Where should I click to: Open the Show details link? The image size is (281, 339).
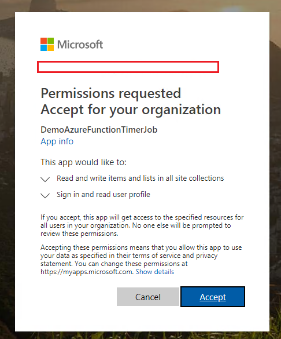click(x=155, y=272)
